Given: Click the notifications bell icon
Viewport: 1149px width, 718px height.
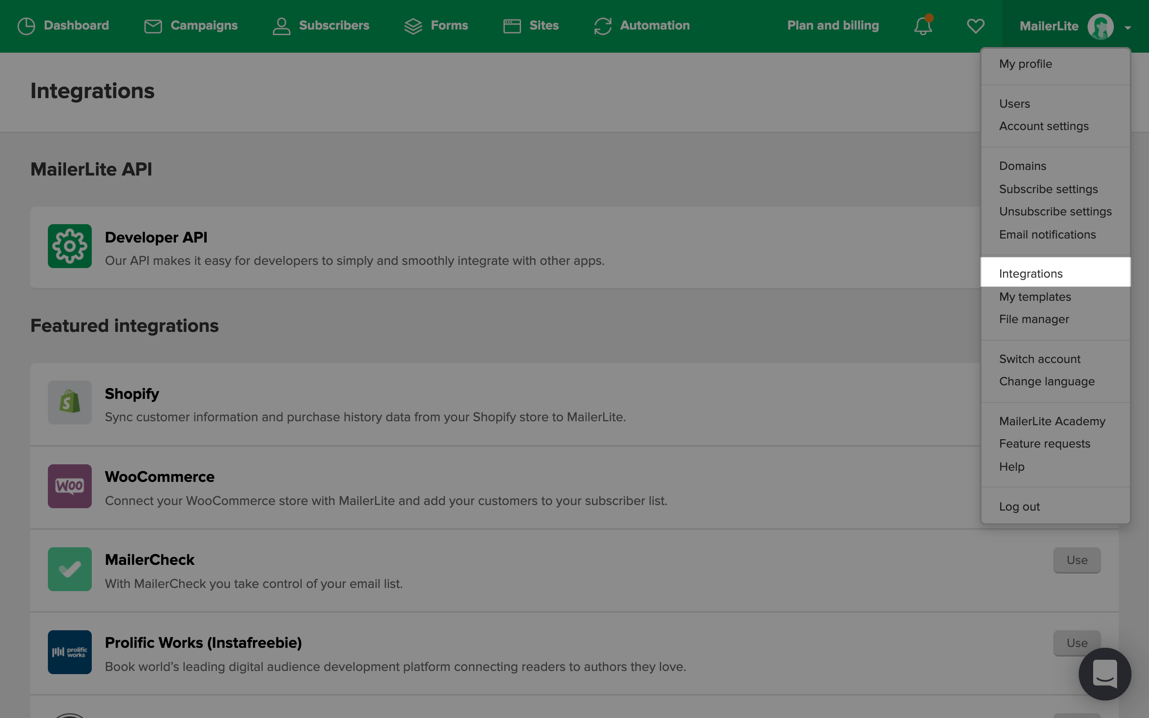Looking at the screenshot, I should [x=923, y=26].
